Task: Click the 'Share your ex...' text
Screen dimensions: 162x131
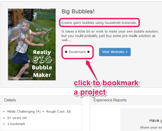Action: coord(151,128)
